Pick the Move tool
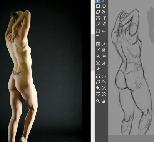 click(x=104, y=31)
